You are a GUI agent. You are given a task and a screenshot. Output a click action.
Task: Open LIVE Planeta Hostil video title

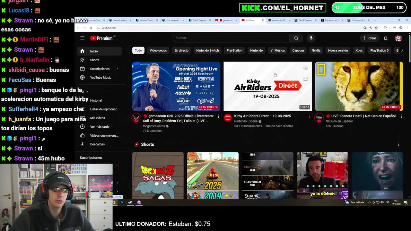(360, 116)
